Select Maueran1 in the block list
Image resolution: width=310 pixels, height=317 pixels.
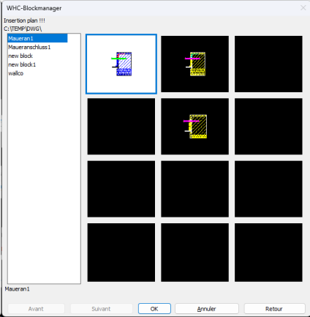[x=37, y=38]
